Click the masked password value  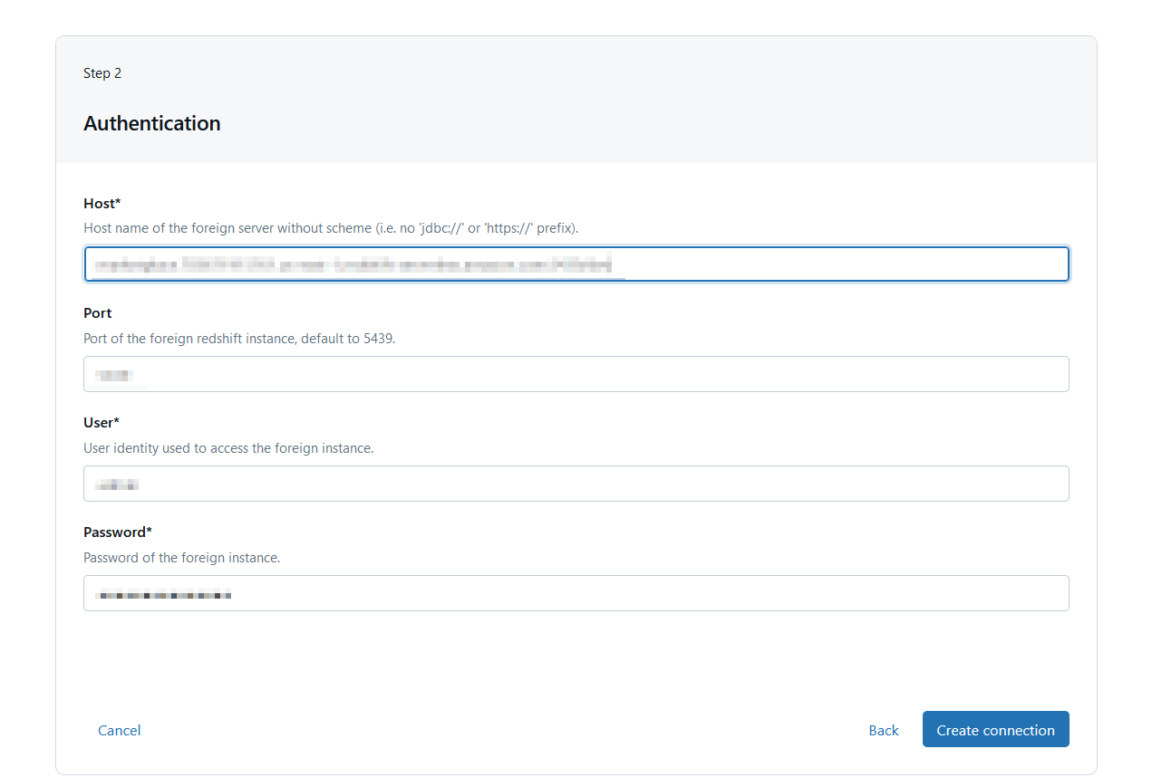pos(165,595)
